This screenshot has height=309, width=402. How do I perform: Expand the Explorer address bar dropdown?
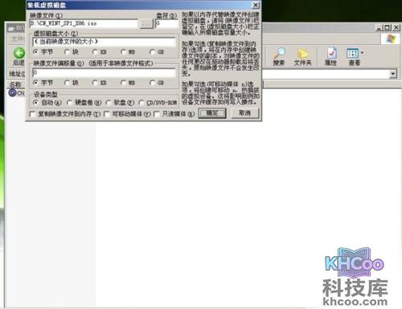click(393, 74)
